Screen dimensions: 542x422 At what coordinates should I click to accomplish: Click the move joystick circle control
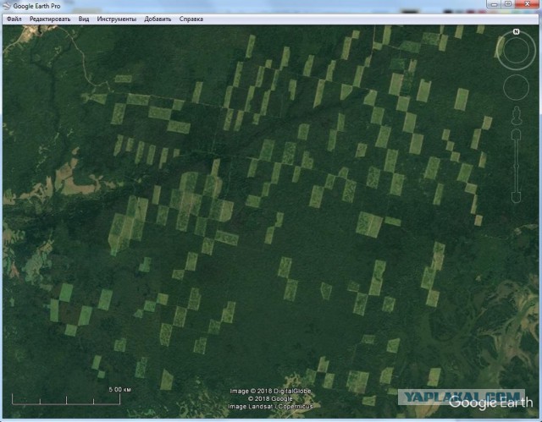click(x=516, y=88)
